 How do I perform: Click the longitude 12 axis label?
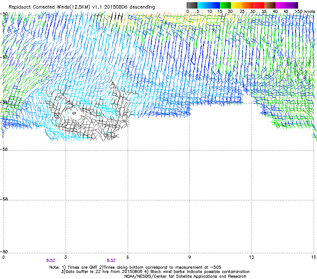(x=251, y=257)
